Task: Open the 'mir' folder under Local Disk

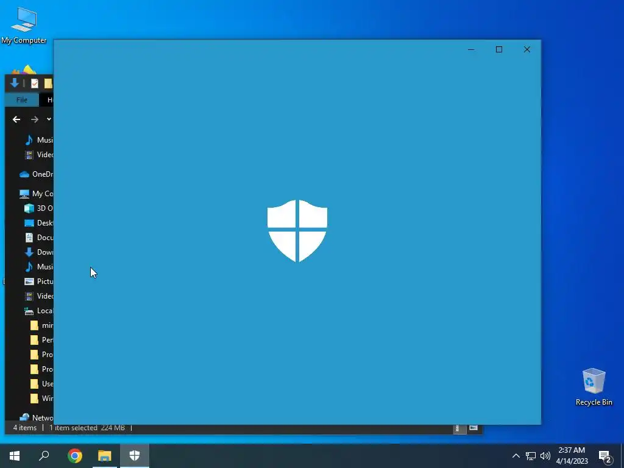Action: click(x=41, y=325)
